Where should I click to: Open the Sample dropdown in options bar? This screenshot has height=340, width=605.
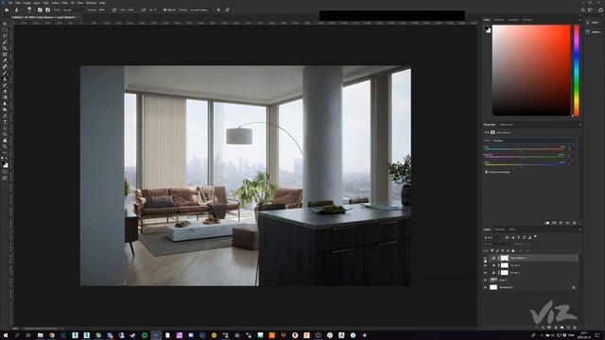[200, 9]
